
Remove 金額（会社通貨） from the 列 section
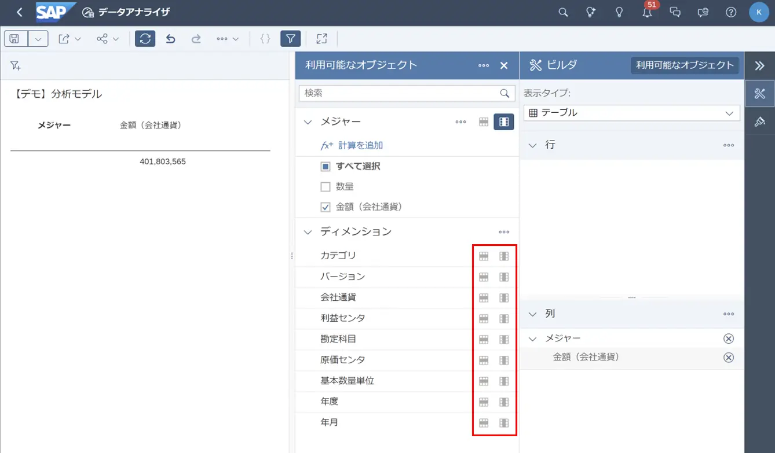point(729,358)
